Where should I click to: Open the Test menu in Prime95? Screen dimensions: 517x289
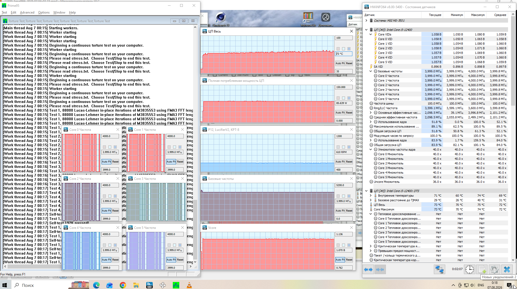click(x=4, y=12)
